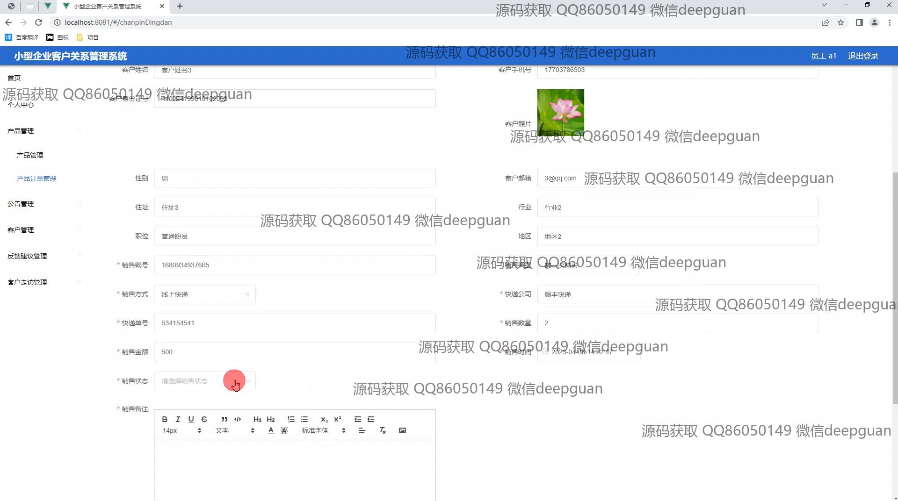Viewport: 898px width, 501px height.
Task: Toggle bold formatting in the editor toolbar
Action: click(165, 419)
